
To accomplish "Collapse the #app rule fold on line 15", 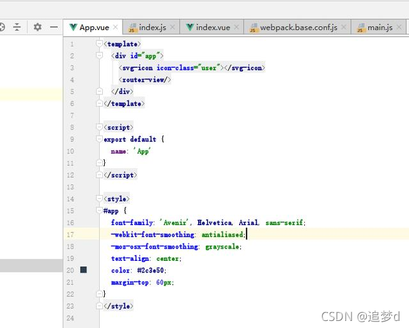I will point(99,210).
